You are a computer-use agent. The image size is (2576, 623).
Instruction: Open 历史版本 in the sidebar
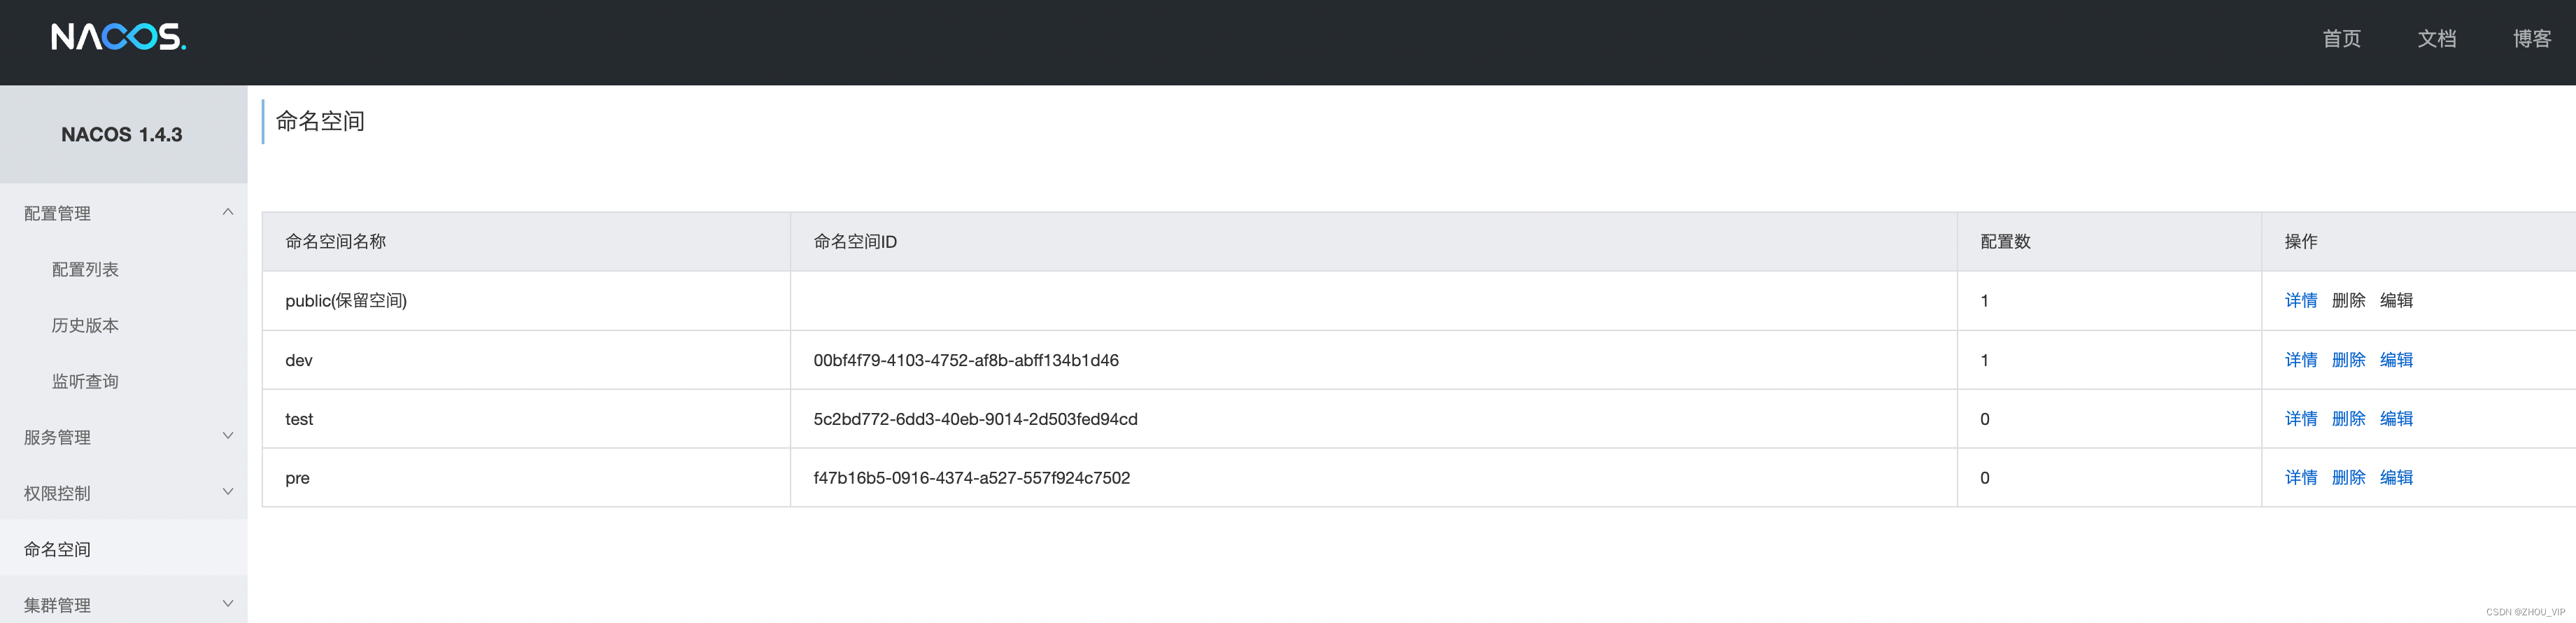click(x=85, y=325)
